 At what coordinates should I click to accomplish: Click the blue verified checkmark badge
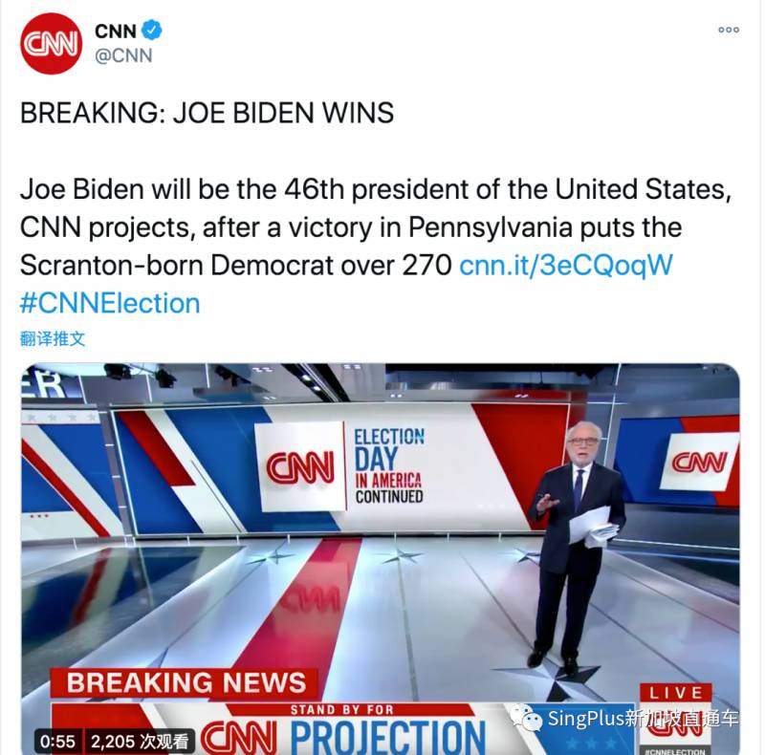click(x=152, y=30)
